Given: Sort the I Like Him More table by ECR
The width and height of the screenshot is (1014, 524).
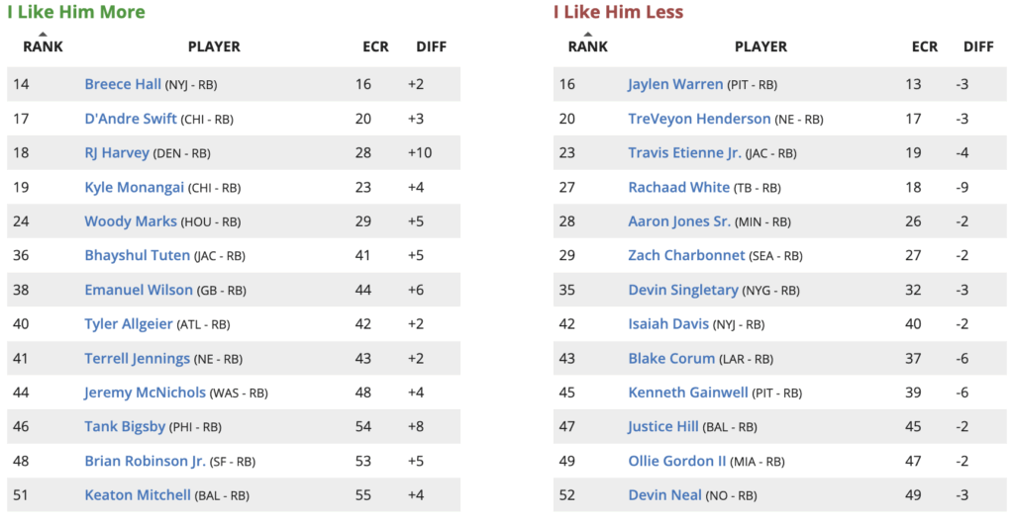Looking at the screenshot, I should click(375, 46).
